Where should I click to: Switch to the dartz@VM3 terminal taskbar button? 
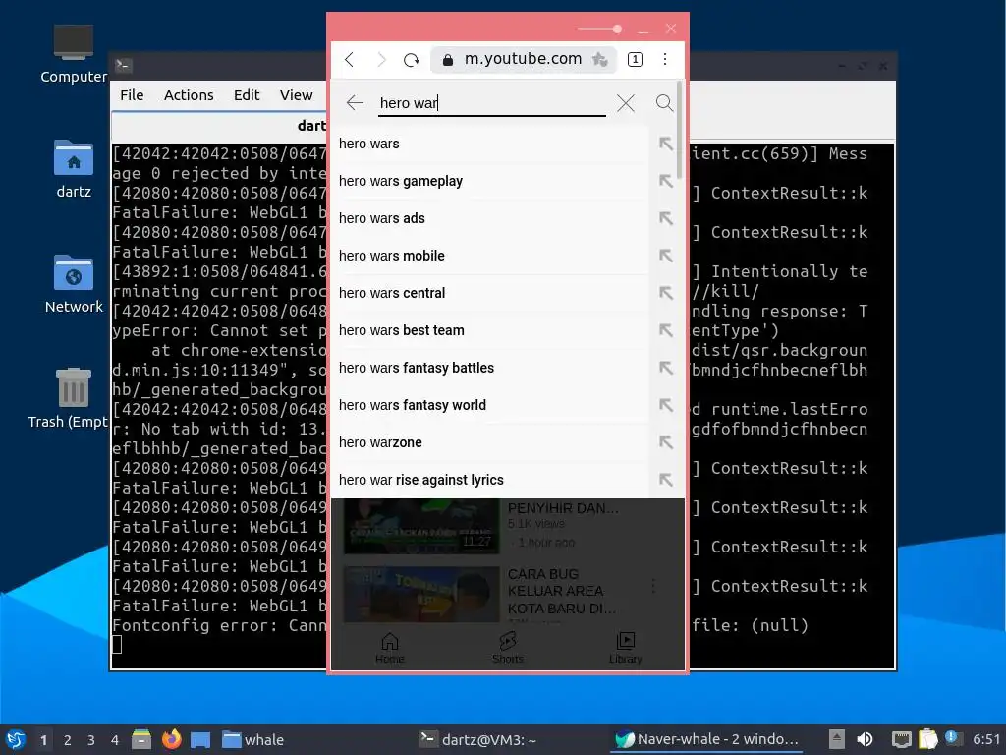tap(478, 739)
